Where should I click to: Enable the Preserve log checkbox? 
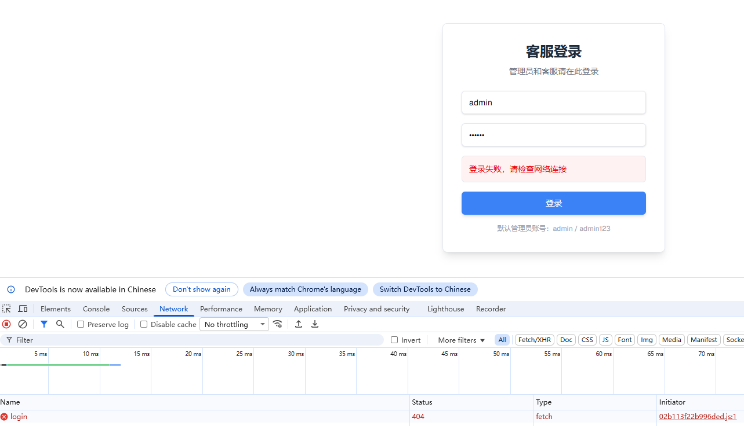click(81, 324)
